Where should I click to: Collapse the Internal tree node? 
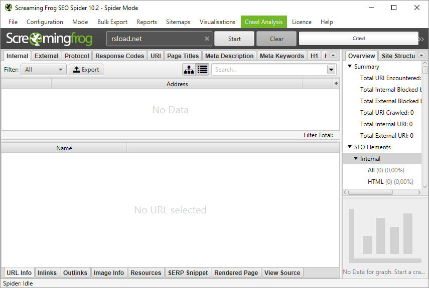(356, 158)
